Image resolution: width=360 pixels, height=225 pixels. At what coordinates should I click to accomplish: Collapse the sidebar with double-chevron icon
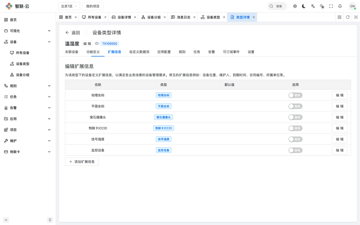[6, 220]
